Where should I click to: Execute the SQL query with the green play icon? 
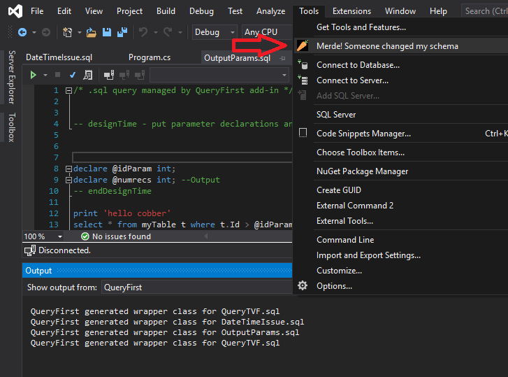[33, 76]
